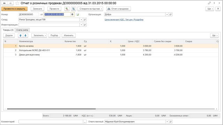223x125 pixels.
Task: Move row down with blue down arrow
Action: point(25,35)
